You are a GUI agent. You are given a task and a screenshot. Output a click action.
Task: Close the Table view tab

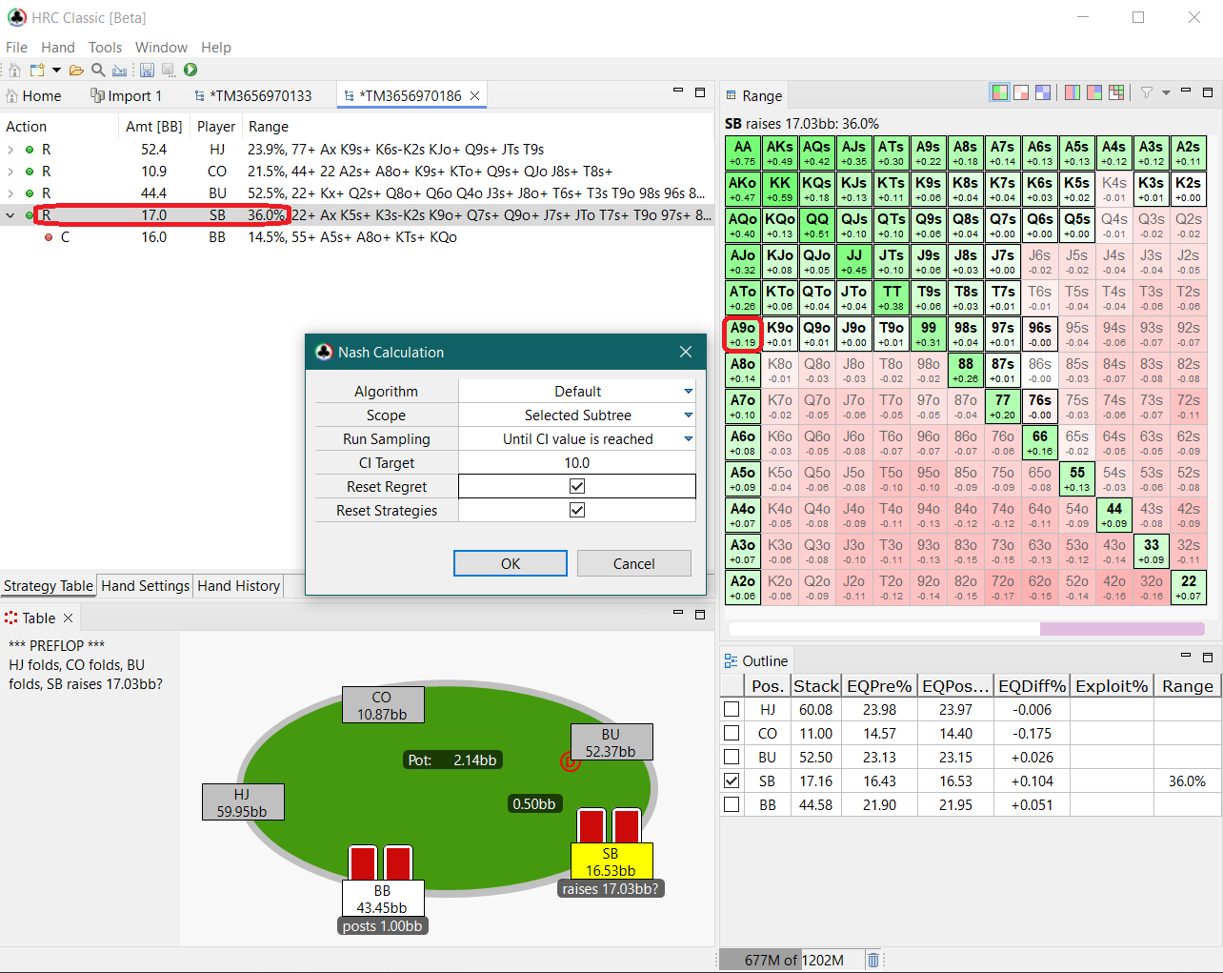[68, 618]
